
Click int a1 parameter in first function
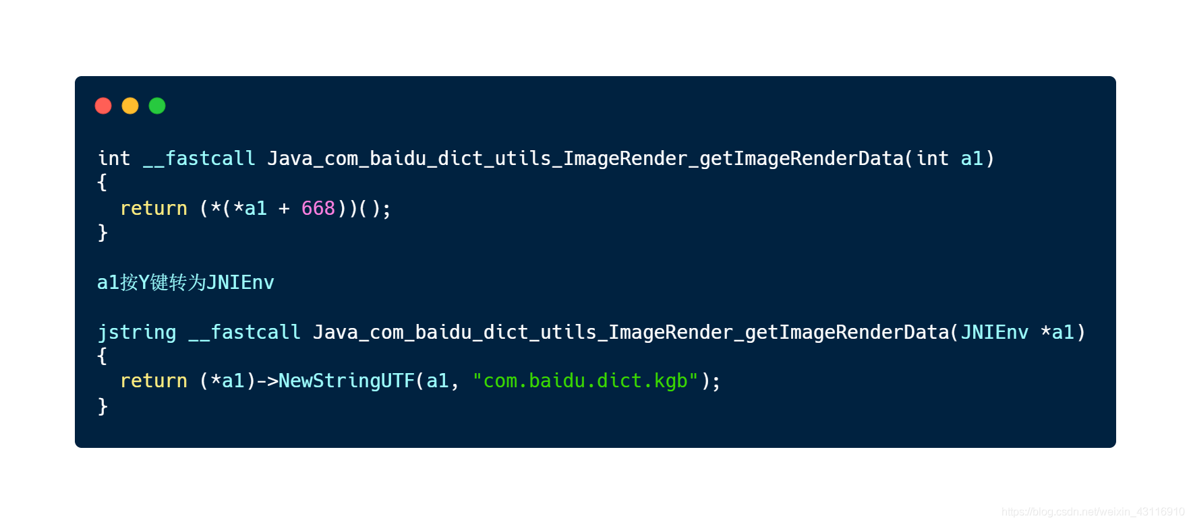[x=950, y=158]
